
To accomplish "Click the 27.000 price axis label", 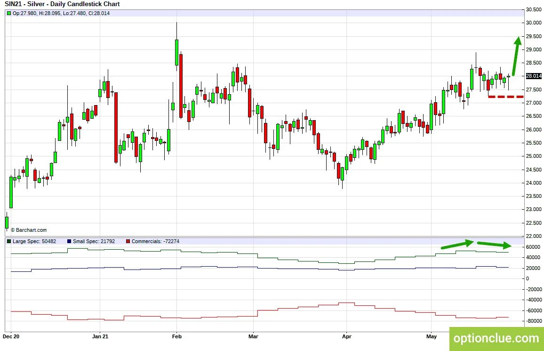I will tap(534, 103).
